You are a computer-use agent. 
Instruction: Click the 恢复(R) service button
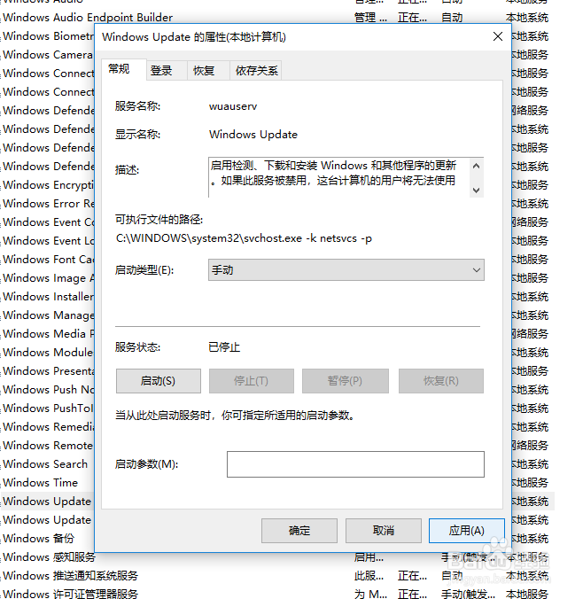pos(441,381)
